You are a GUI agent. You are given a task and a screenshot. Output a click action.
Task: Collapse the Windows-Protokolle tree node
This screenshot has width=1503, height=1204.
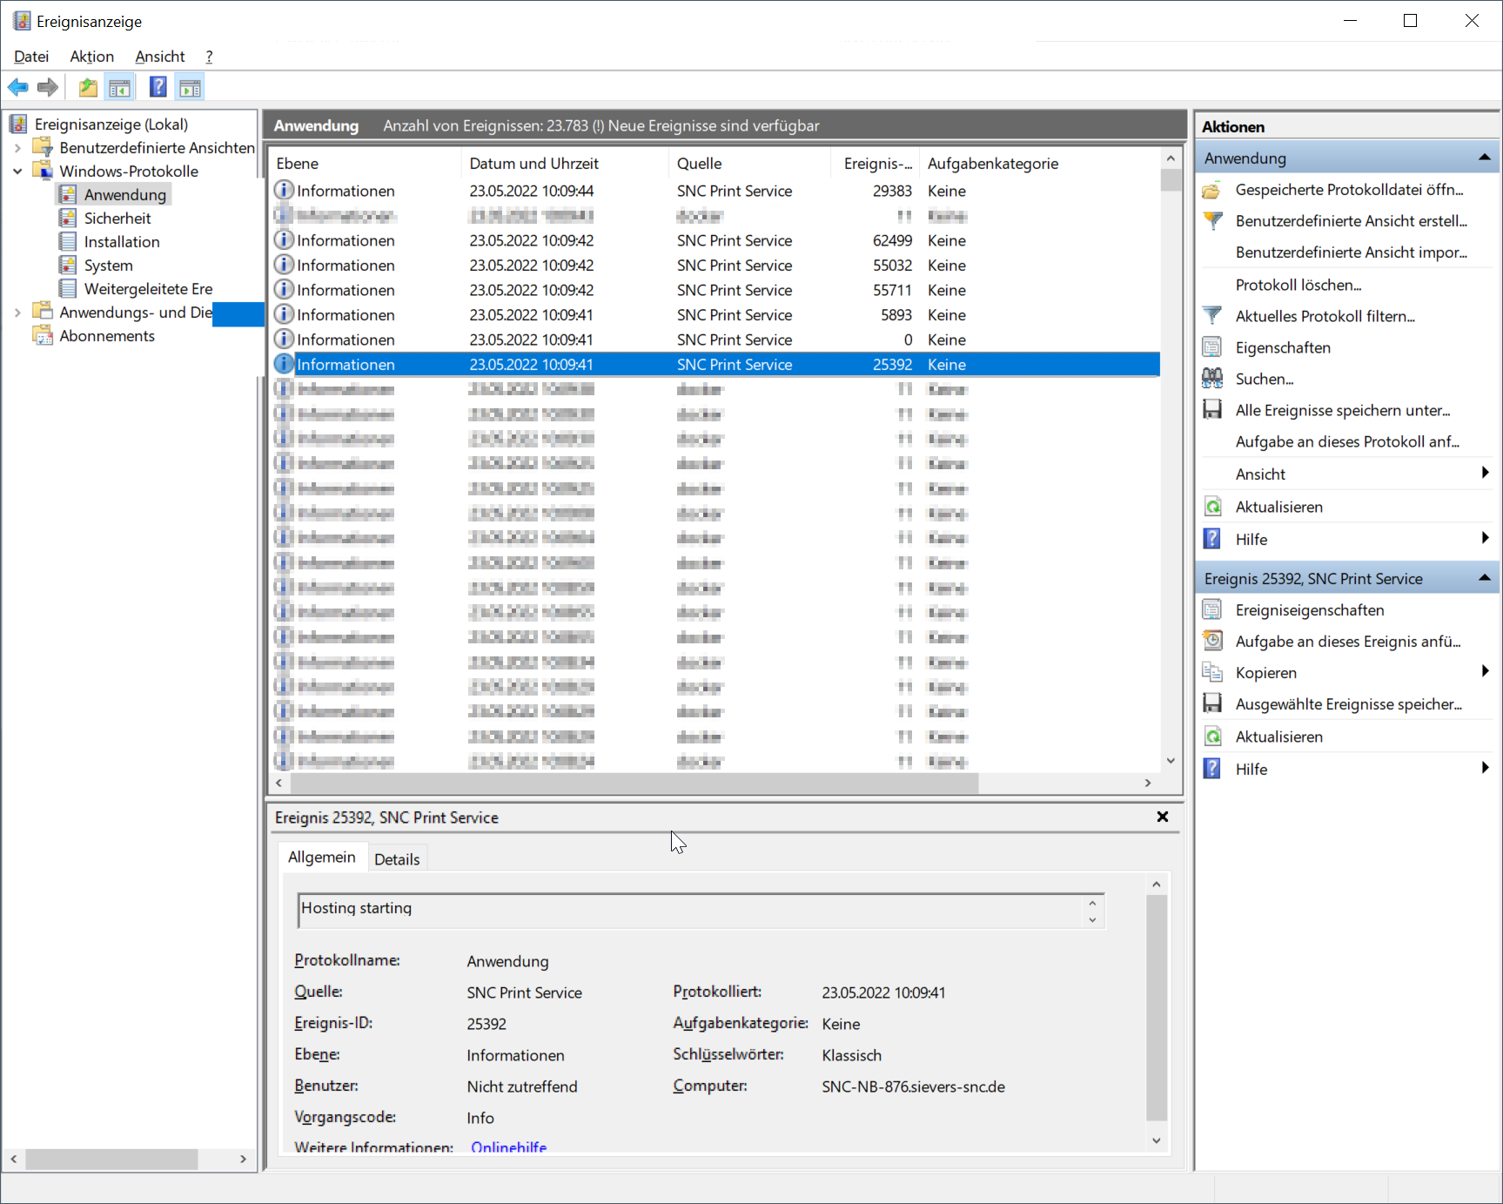pos(17,172)
